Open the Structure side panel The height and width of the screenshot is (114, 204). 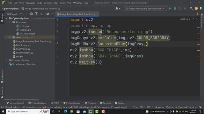pyautogui.click(x=2, y=93)
